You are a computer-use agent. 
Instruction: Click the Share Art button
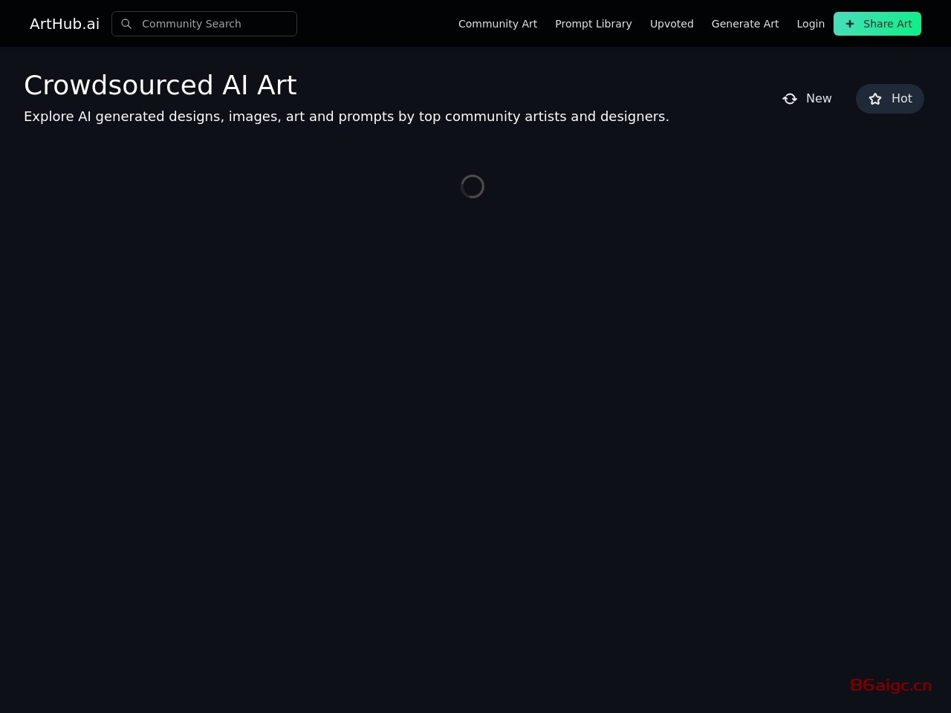tap(877, 24)
